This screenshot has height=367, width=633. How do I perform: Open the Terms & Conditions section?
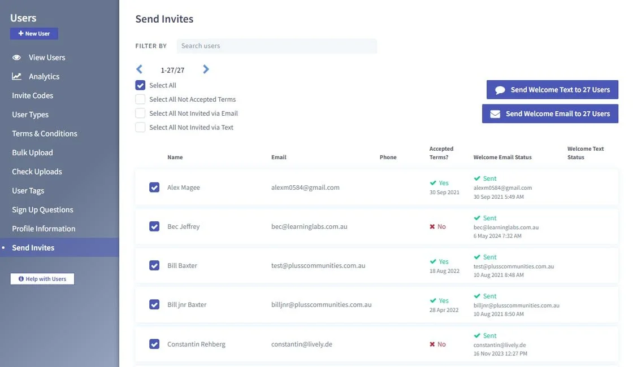click(x=44, y=133)
